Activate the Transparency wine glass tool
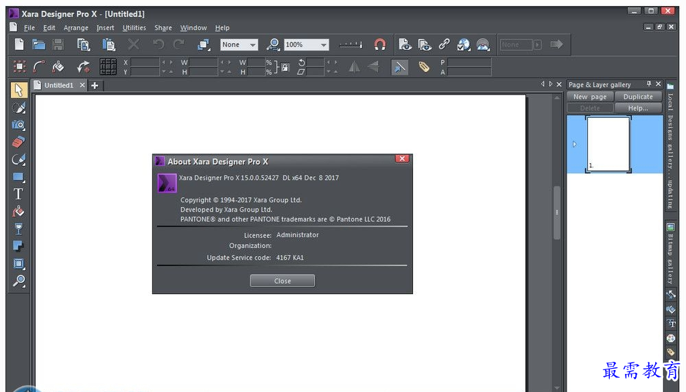The height and width of the screenshot is (392, 686). (x=19, y=229)
